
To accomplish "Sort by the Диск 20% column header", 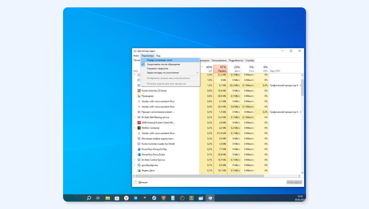I will [x=234, y=69].
